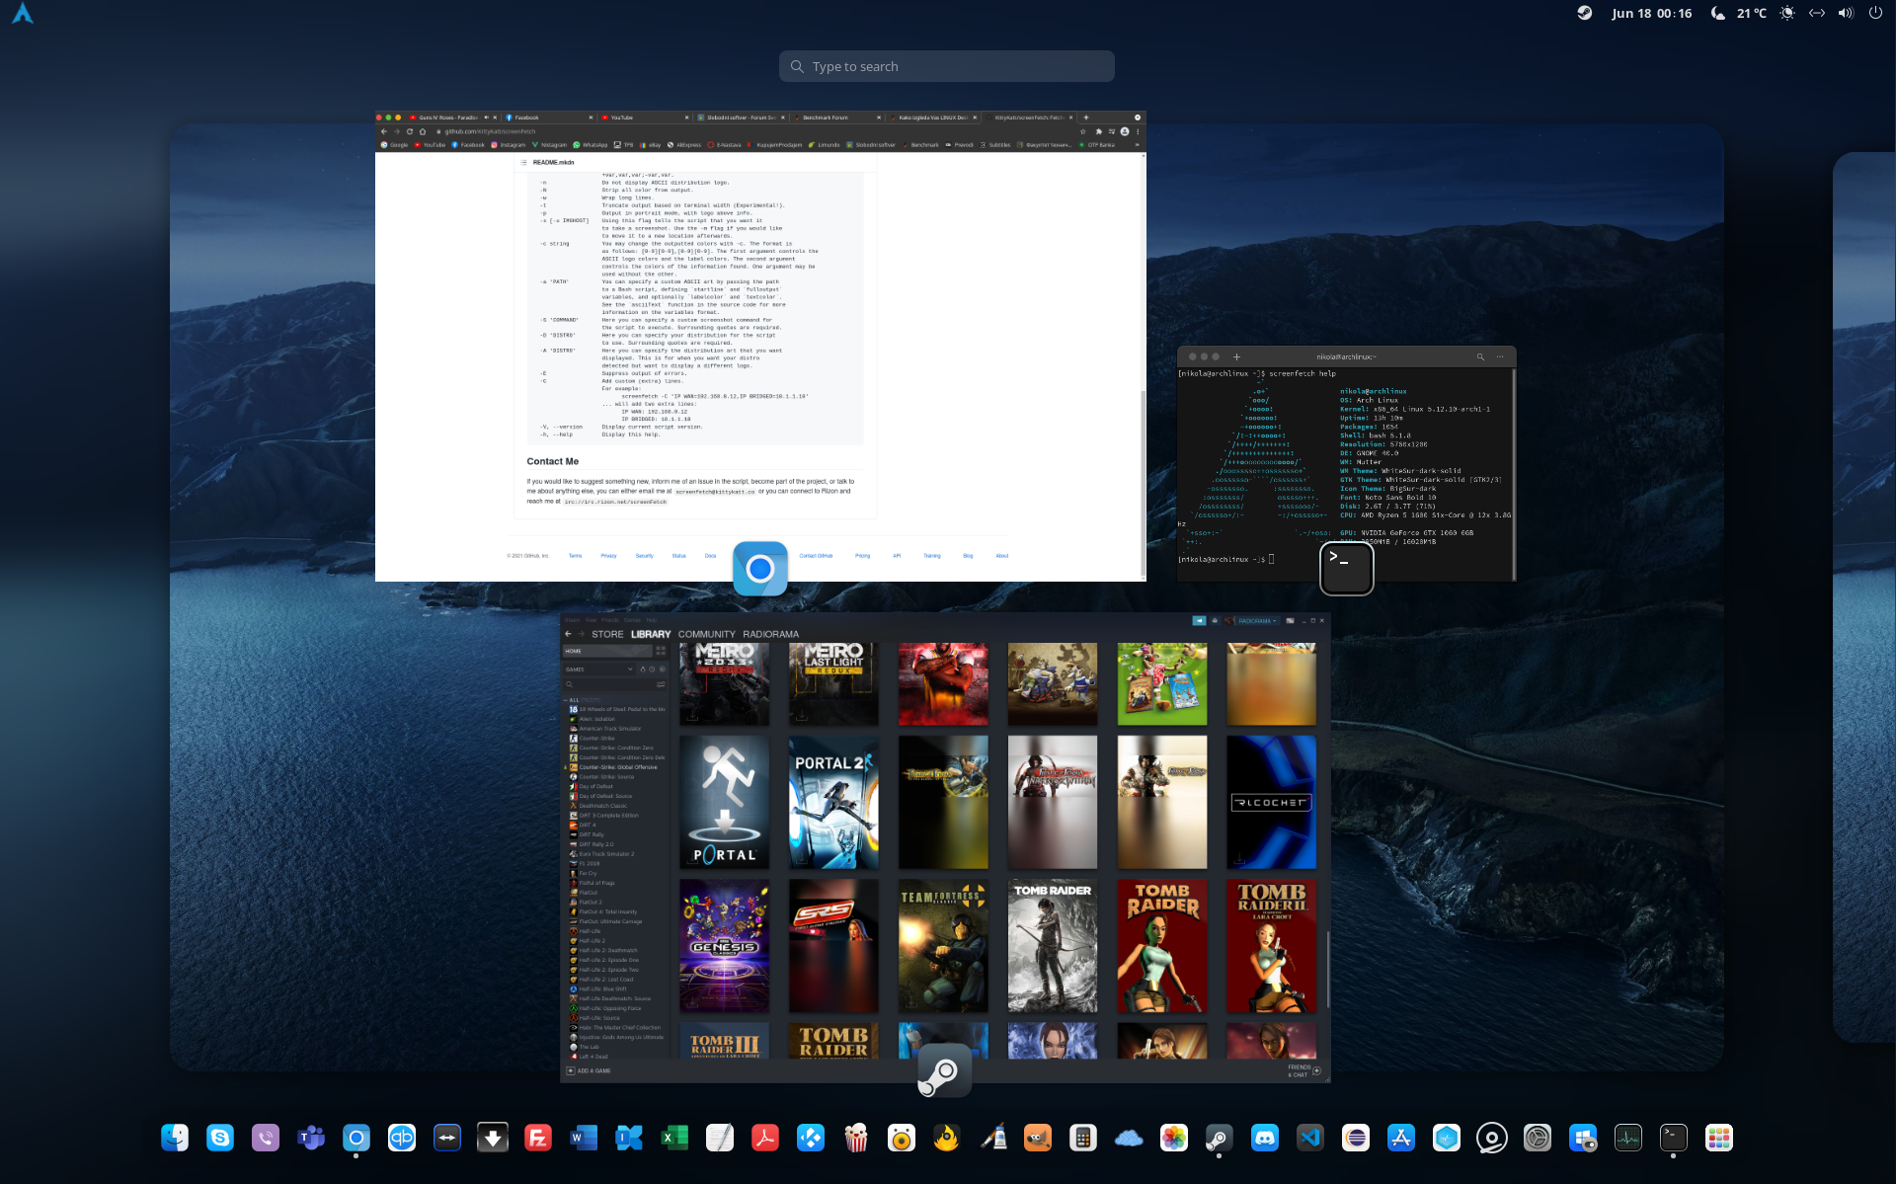Show all applications grid from dock

(x=1719, y=1138)
